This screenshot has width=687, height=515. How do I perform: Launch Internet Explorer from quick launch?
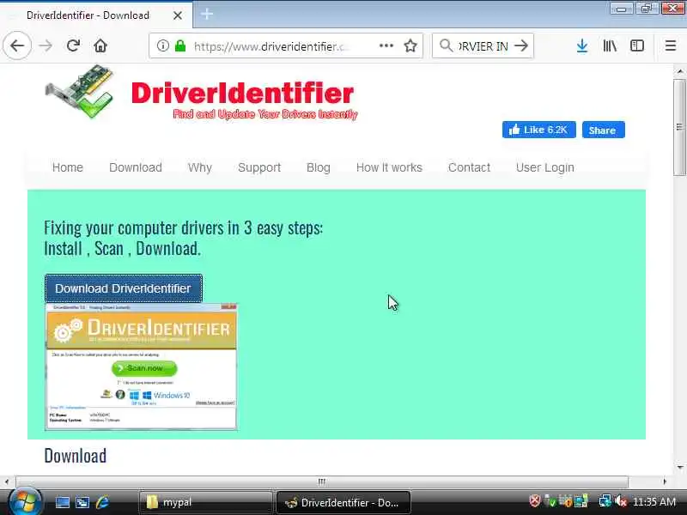102,502
